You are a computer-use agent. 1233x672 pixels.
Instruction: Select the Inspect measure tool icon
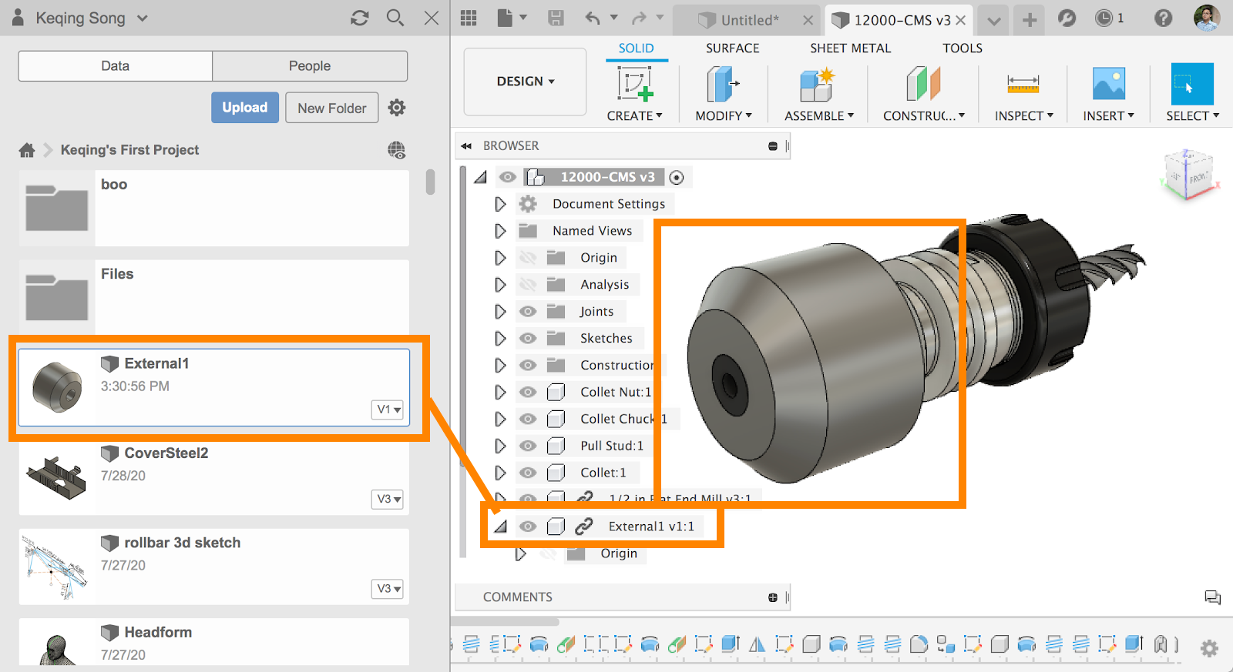tap(1023, 84)
